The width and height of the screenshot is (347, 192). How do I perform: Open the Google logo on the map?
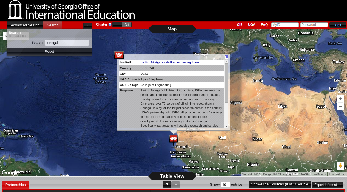coord(10,172)
